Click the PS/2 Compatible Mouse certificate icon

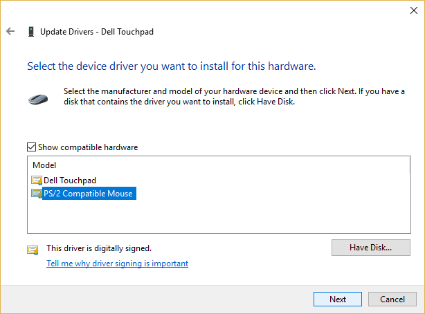click(x=37, y=194)
